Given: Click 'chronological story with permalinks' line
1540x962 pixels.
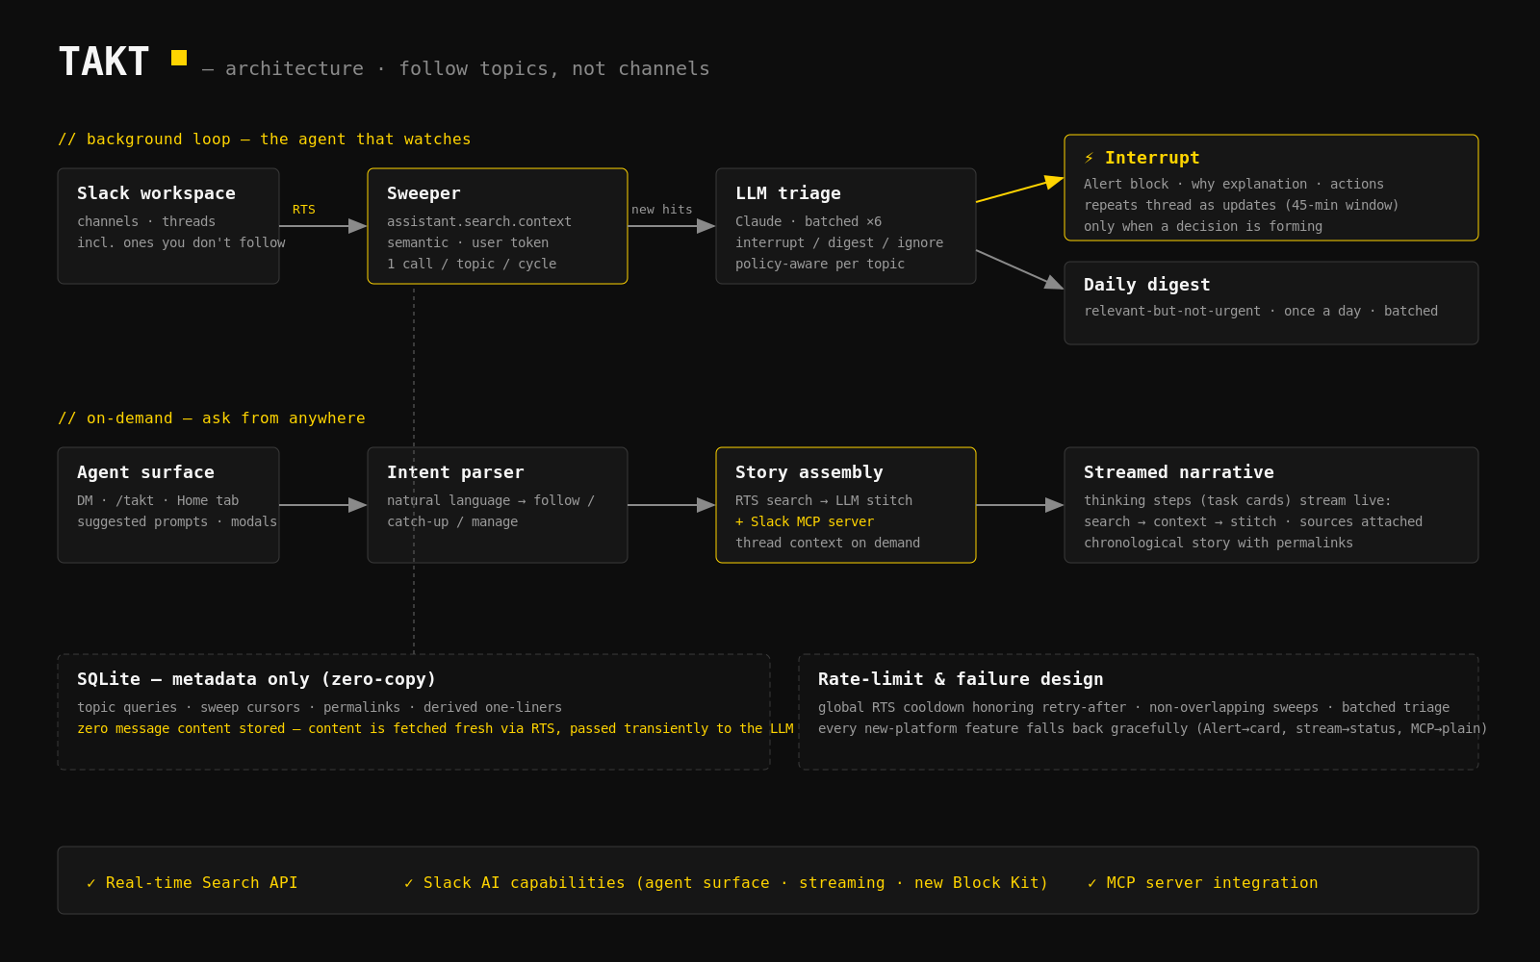Looking at the screenshot, I should tap(1219, 543).
